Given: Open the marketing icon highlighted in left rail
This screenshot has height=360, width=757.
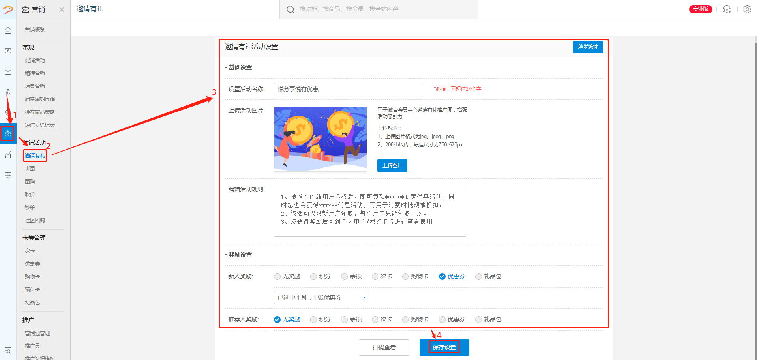Looking at the screenshot, I should click(8, 134).
